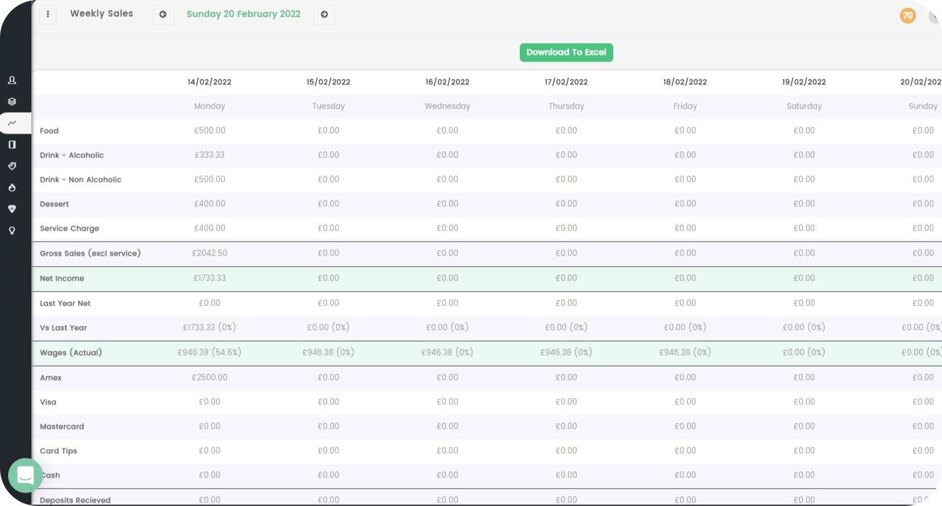Open the layers stack sidebar icon
Viewport: 942px width, 506px height.
(x=12, y=102)
